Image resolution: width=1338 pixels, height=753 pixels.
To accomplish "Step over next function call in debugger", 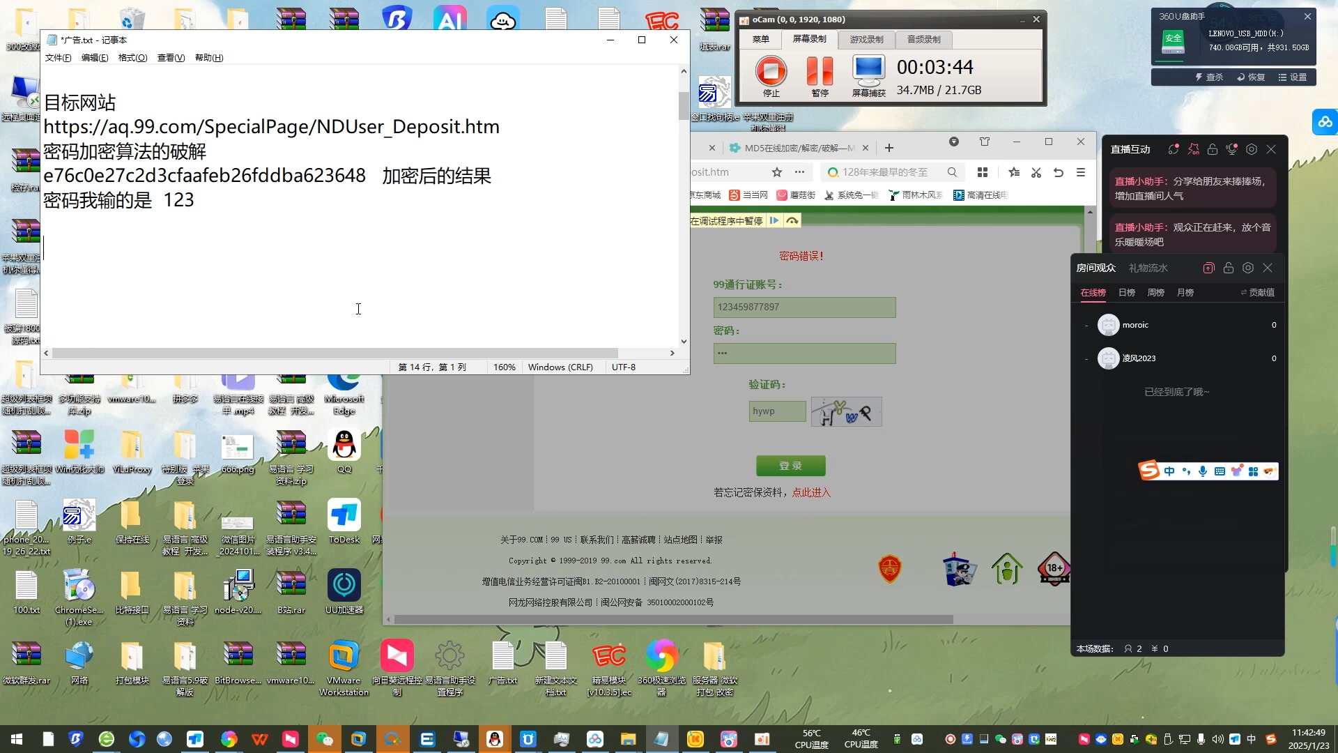I will coord(792,221).
